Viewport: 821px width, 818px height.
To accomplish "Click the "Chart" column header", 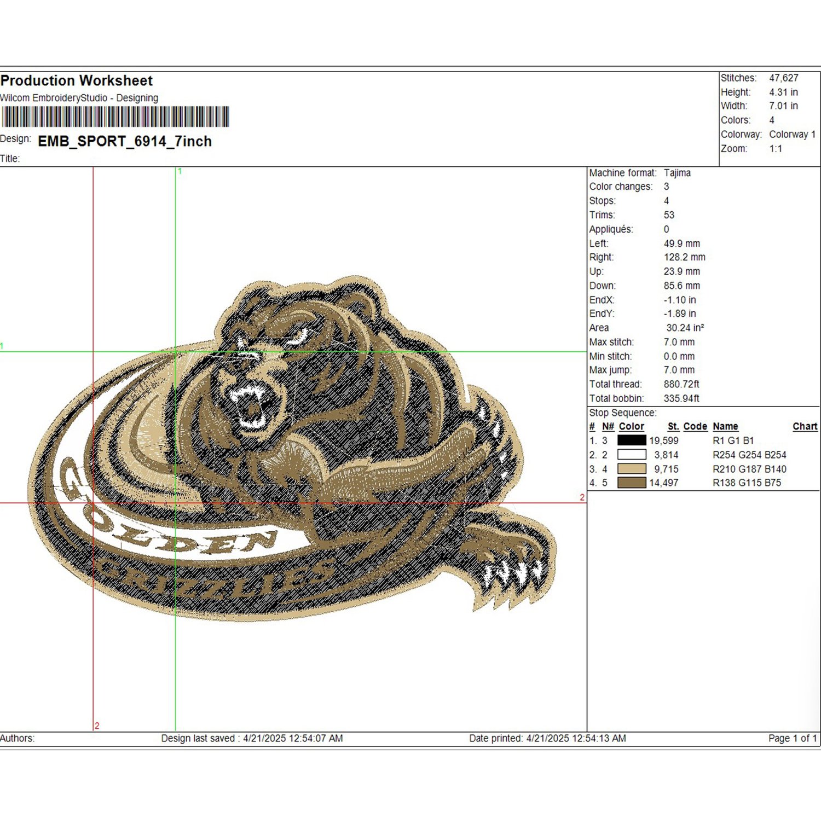I will coord(805,426).
